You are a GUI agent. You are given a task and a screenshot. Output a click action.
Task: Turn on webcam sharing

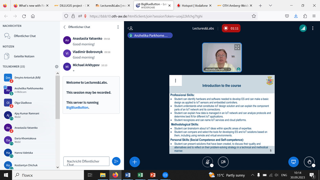point(223,162)
